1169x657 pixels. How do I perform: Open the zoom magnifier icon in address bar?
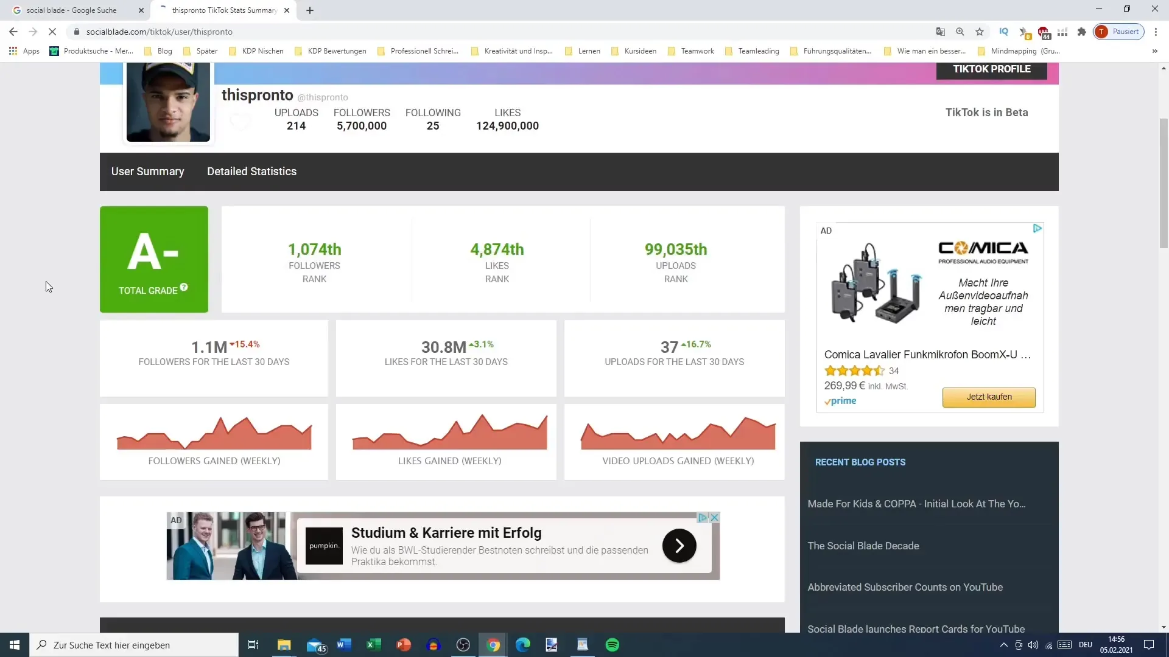coord(960,32)
